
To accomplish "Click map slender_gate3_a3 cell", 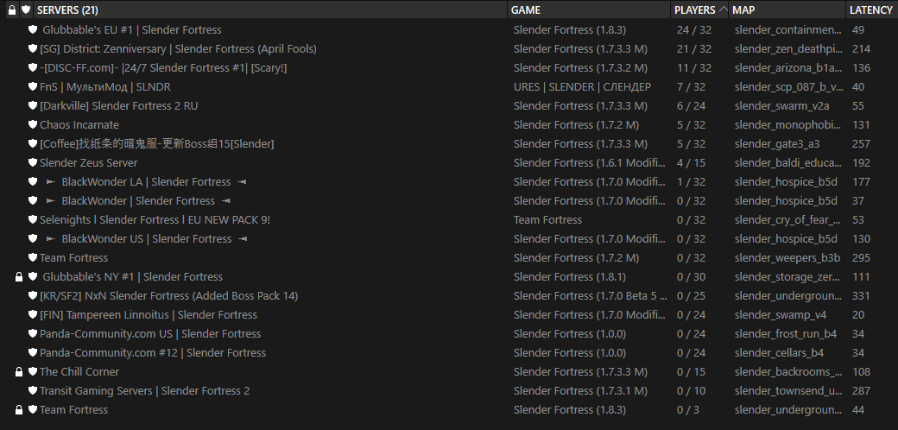I will (777, 143).
